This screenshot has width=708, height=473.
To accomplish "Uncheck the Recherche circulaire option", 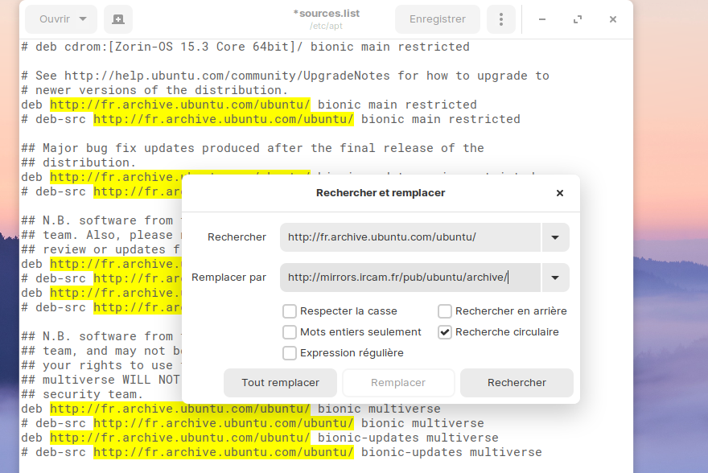I will (445, 332).
